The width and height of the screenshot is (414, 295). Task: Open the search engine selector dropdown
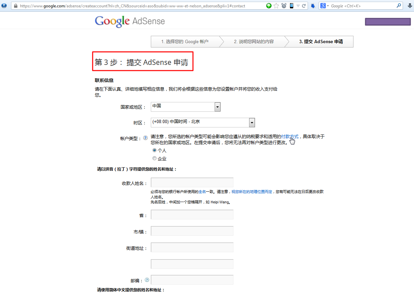pyautogui.click(x=325, y=6)
